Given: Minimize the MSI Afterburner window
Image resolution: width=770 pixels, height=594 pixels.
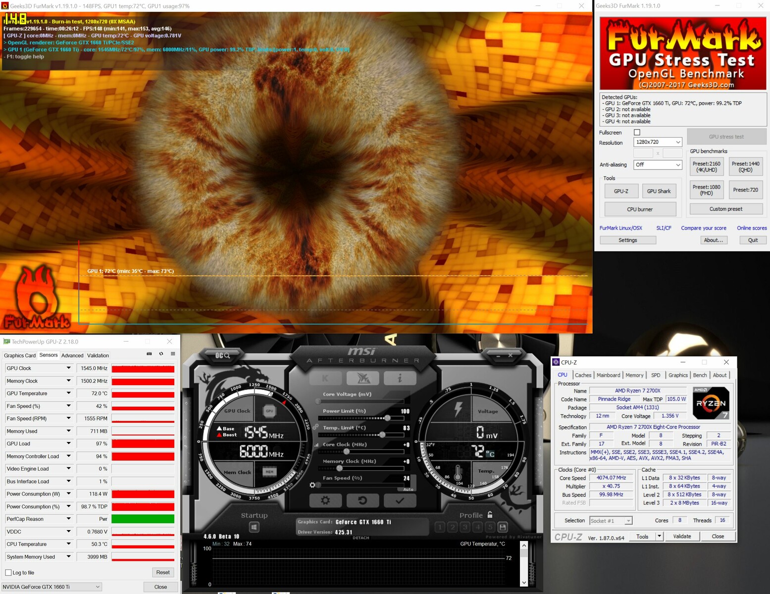Looking at the screenshot, I should (497, 355).
